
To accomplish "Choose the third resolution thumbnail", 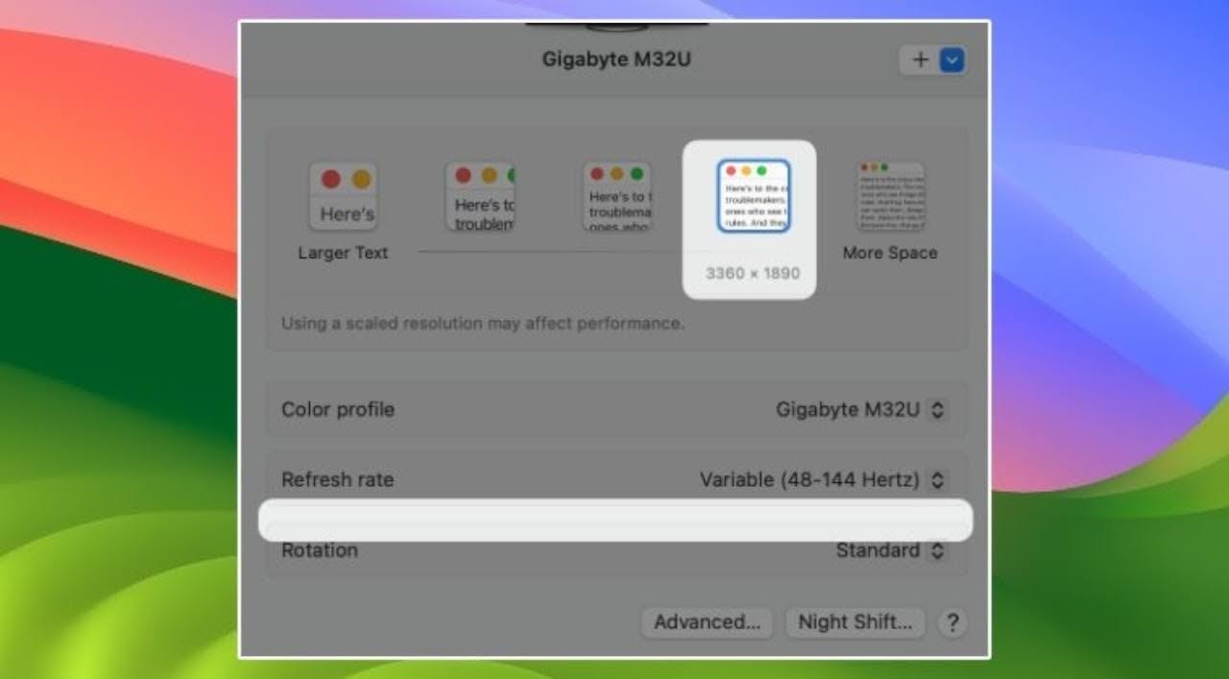I will pos(617,196).
